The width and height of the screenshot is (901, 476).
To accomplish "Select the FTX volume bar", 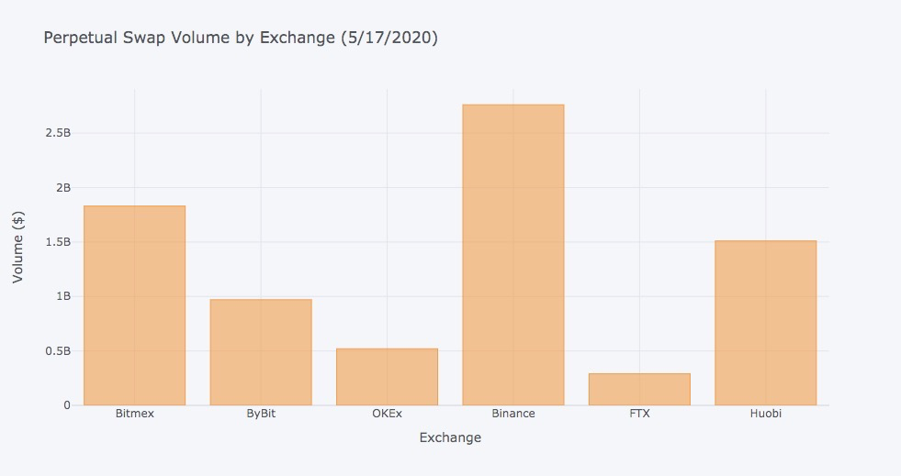I will (x=639, y=389).
